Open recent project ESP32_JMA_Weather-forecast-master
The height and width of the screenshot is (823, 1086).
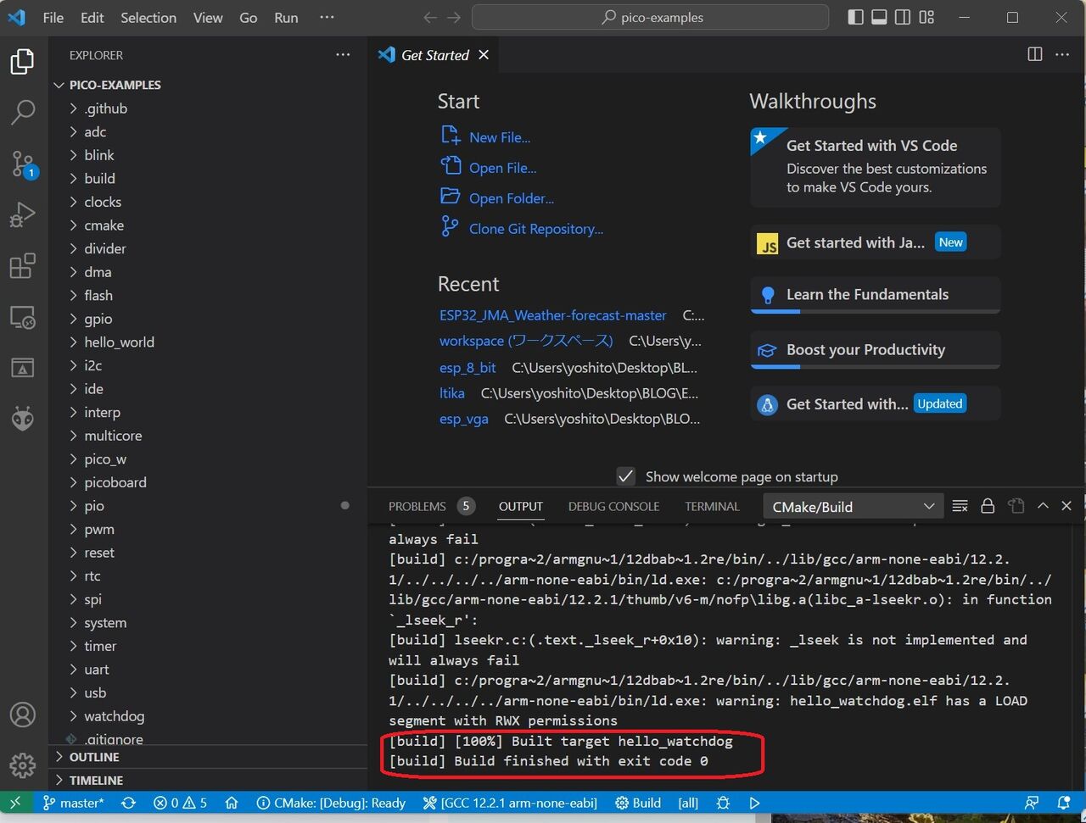[552, 314]
